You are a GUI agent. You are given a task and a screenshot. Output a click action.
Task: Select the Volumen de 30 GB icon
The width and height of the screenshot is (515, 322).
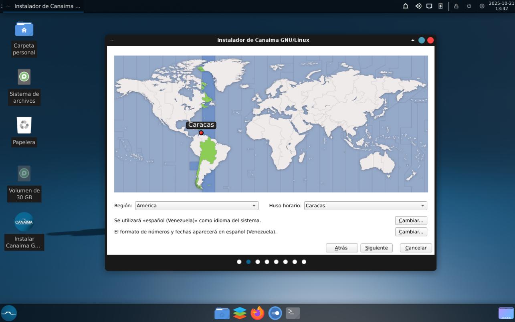point(24,174)
